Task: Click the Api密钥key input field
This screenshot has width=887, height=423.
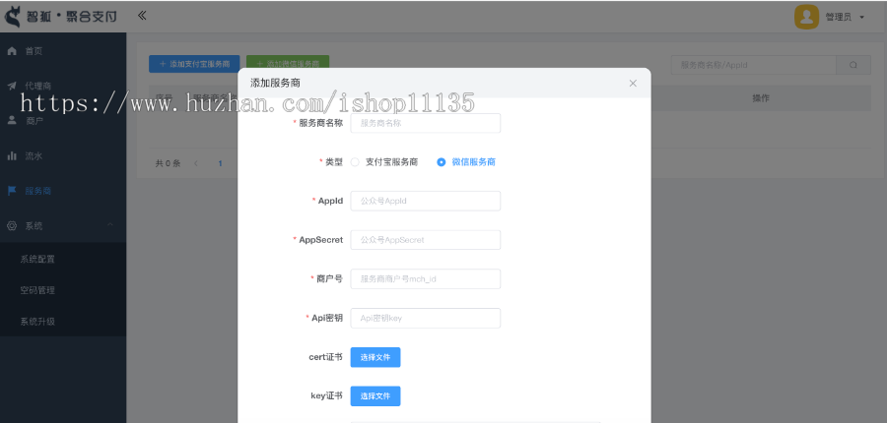Action: click(x=426, y=318)
